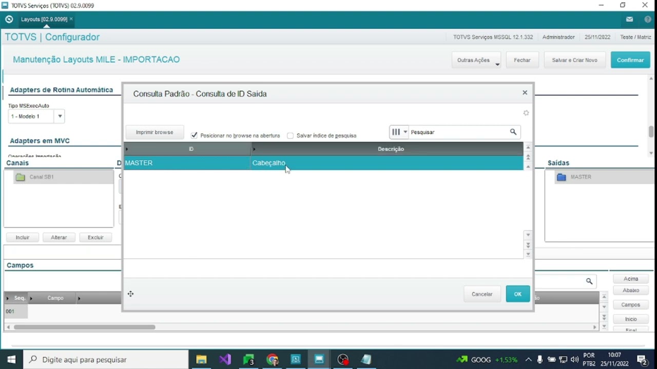Click the Incluir button under Canais
Screen dimensions: 657x369
(23, 237)
